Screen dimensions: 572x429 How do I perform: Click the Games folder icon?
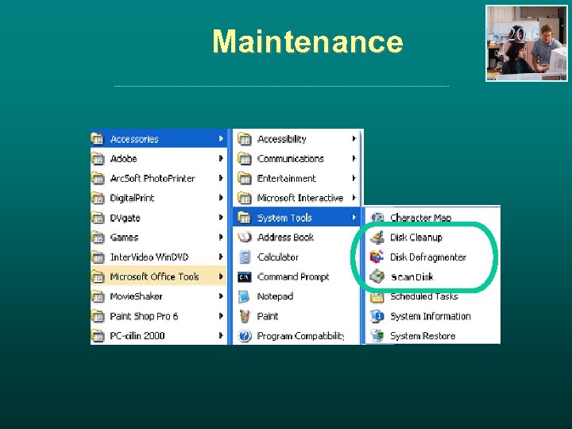coord(98,238)
